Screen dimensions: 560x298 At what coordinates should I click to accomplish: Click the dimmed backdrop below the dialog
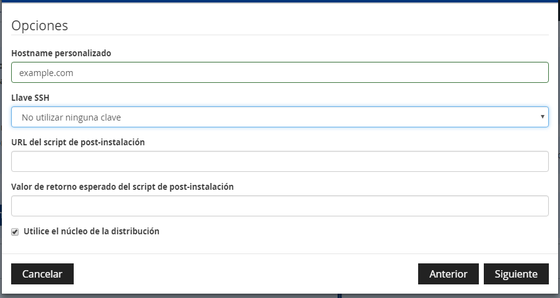(x=280, y=296)
